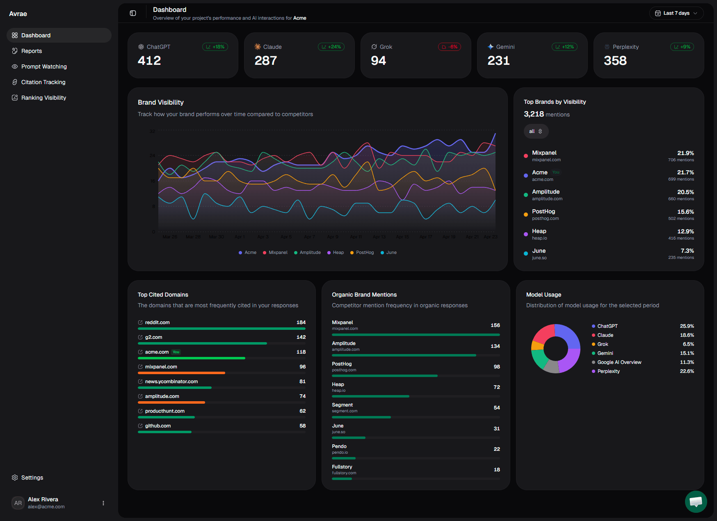Click the Settings gear icon
The height and width of the screenshot is (521, 717).
tap(15, 478)
